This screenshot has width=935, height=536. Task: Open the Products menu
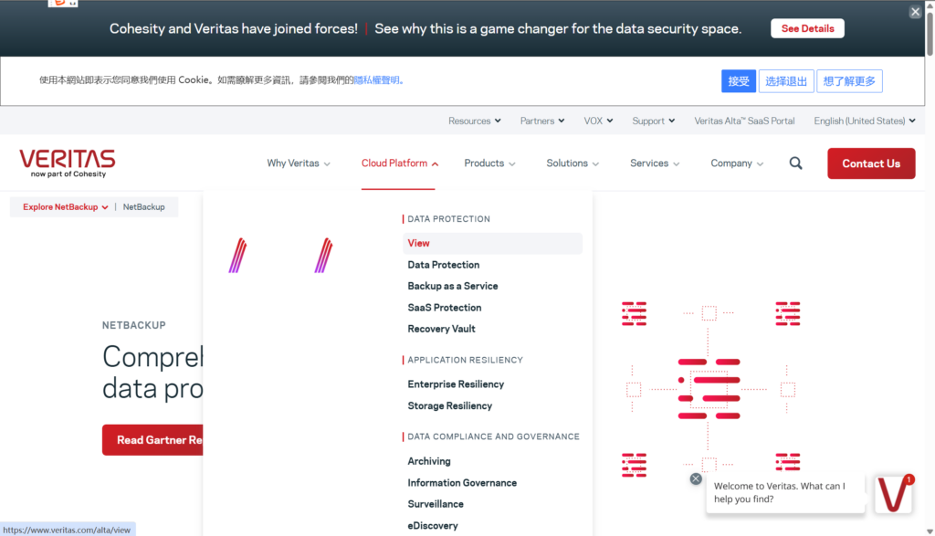pyautogui.click(x=489, y=163)
